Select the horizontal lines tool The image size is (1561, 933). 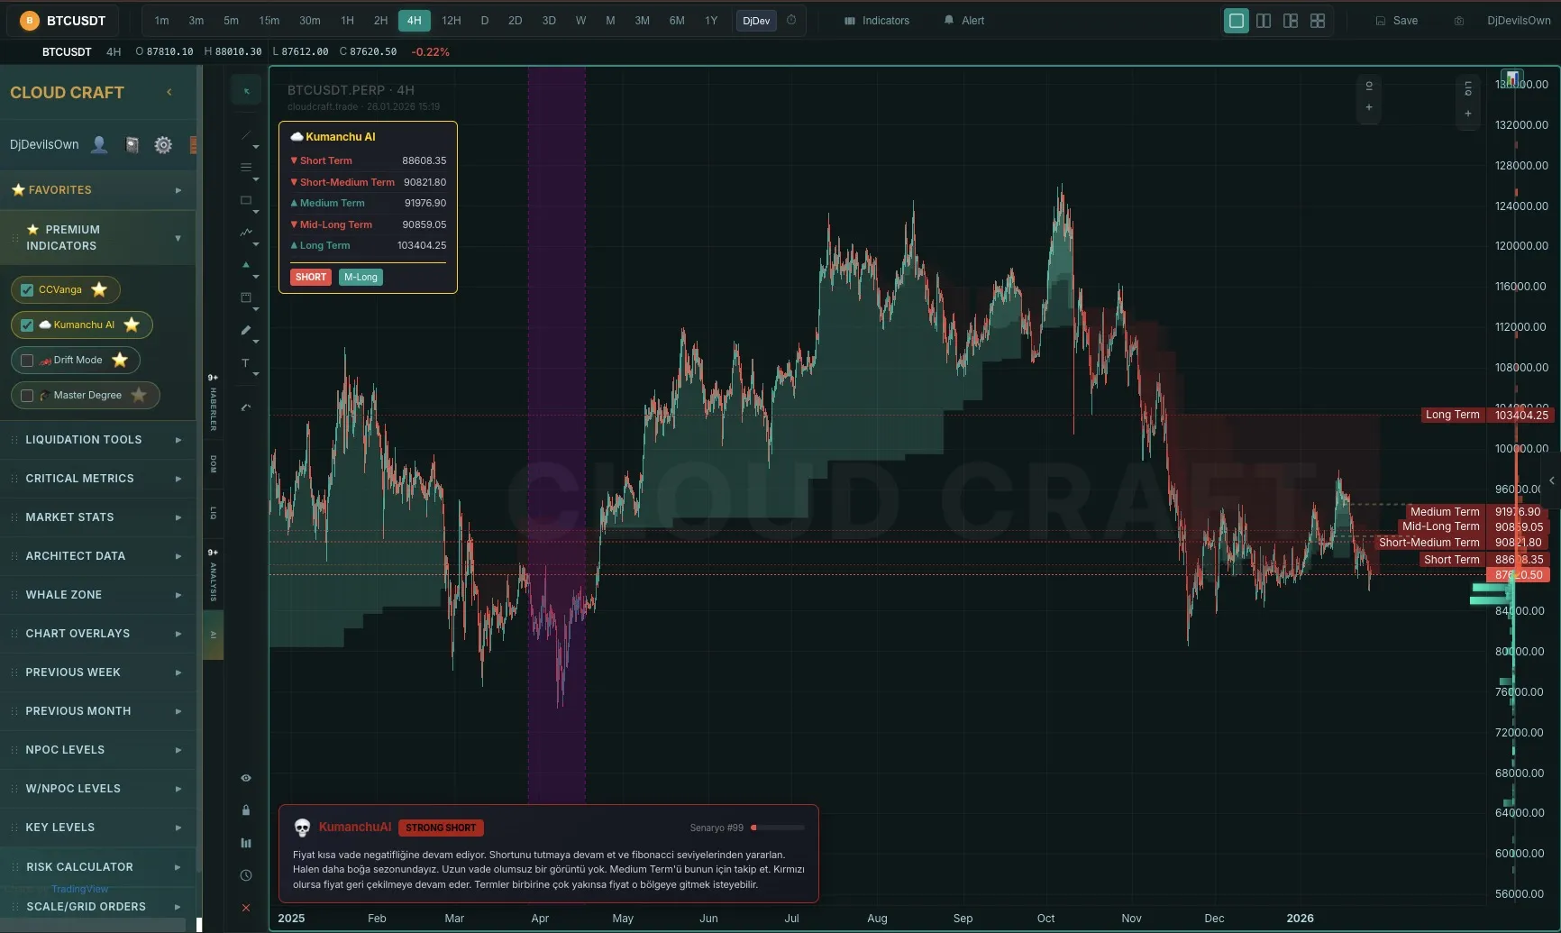[x=246, y=168]
